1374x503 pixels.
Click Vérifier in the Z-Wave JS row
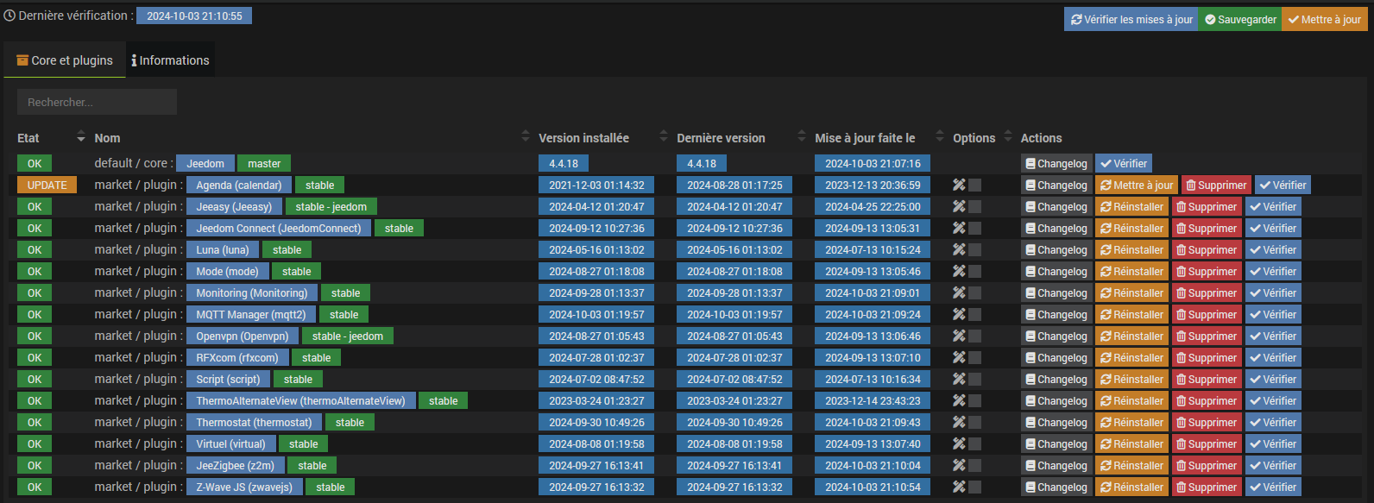coord(1273,487)
